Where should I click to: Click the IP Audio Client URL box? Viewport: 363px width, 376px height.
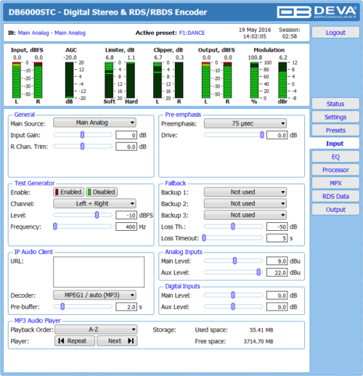point(99,272)
